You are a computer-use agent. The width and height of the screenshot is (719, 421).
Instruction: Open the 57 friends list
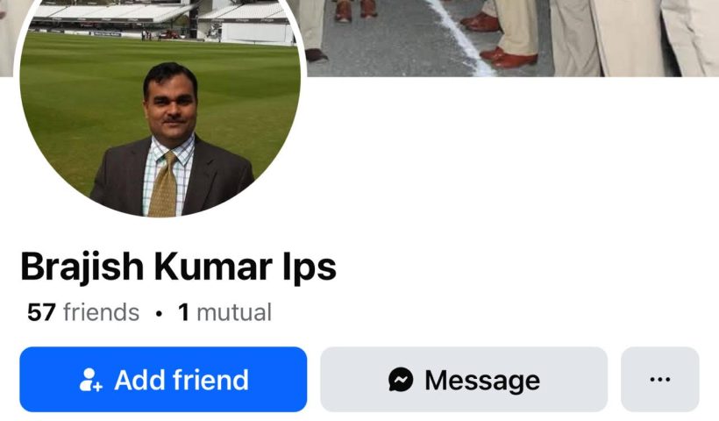[83, 312]
